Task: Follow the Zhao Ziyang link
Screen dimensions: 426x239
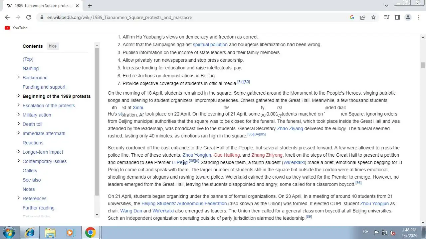Action: click(x=290, y=128)
